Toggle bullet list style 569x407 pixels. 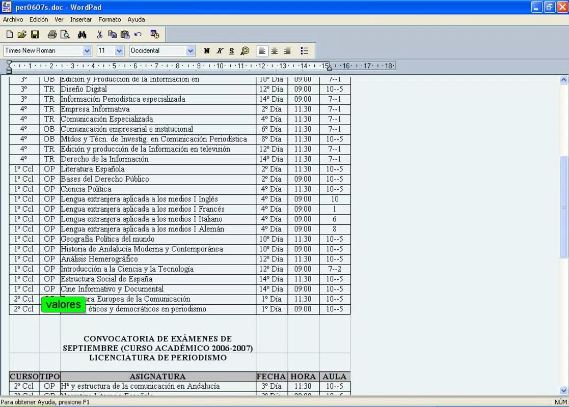[x=304, y=51]
